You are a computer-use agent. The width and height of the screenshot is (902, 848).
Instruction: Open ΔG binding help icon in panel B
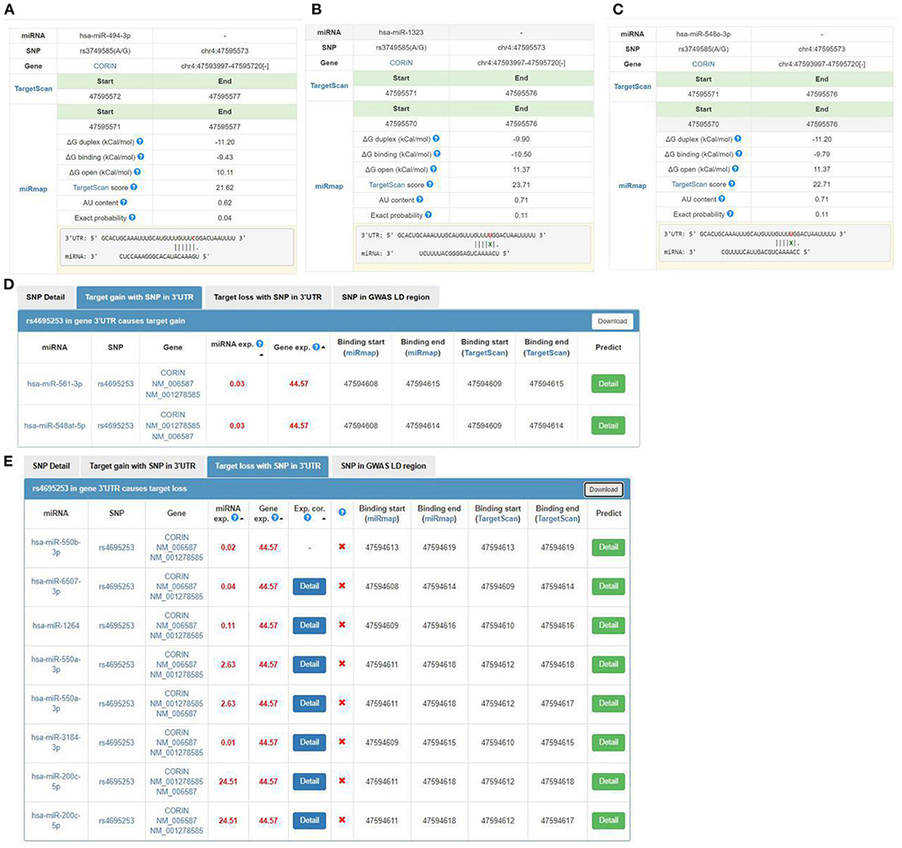coord(437,154)
